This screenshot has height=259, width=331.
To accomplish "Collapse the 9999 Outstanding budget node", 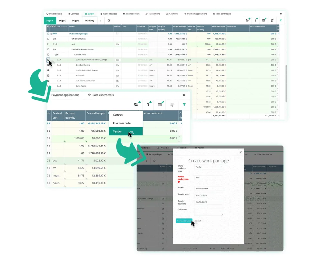I will (54, 34).
